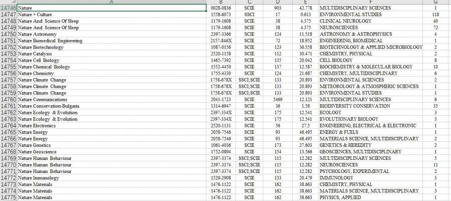Click the cell containing 'Nature + Culture'
Viewport: 451px width, 201px height.
click(112, 15)
